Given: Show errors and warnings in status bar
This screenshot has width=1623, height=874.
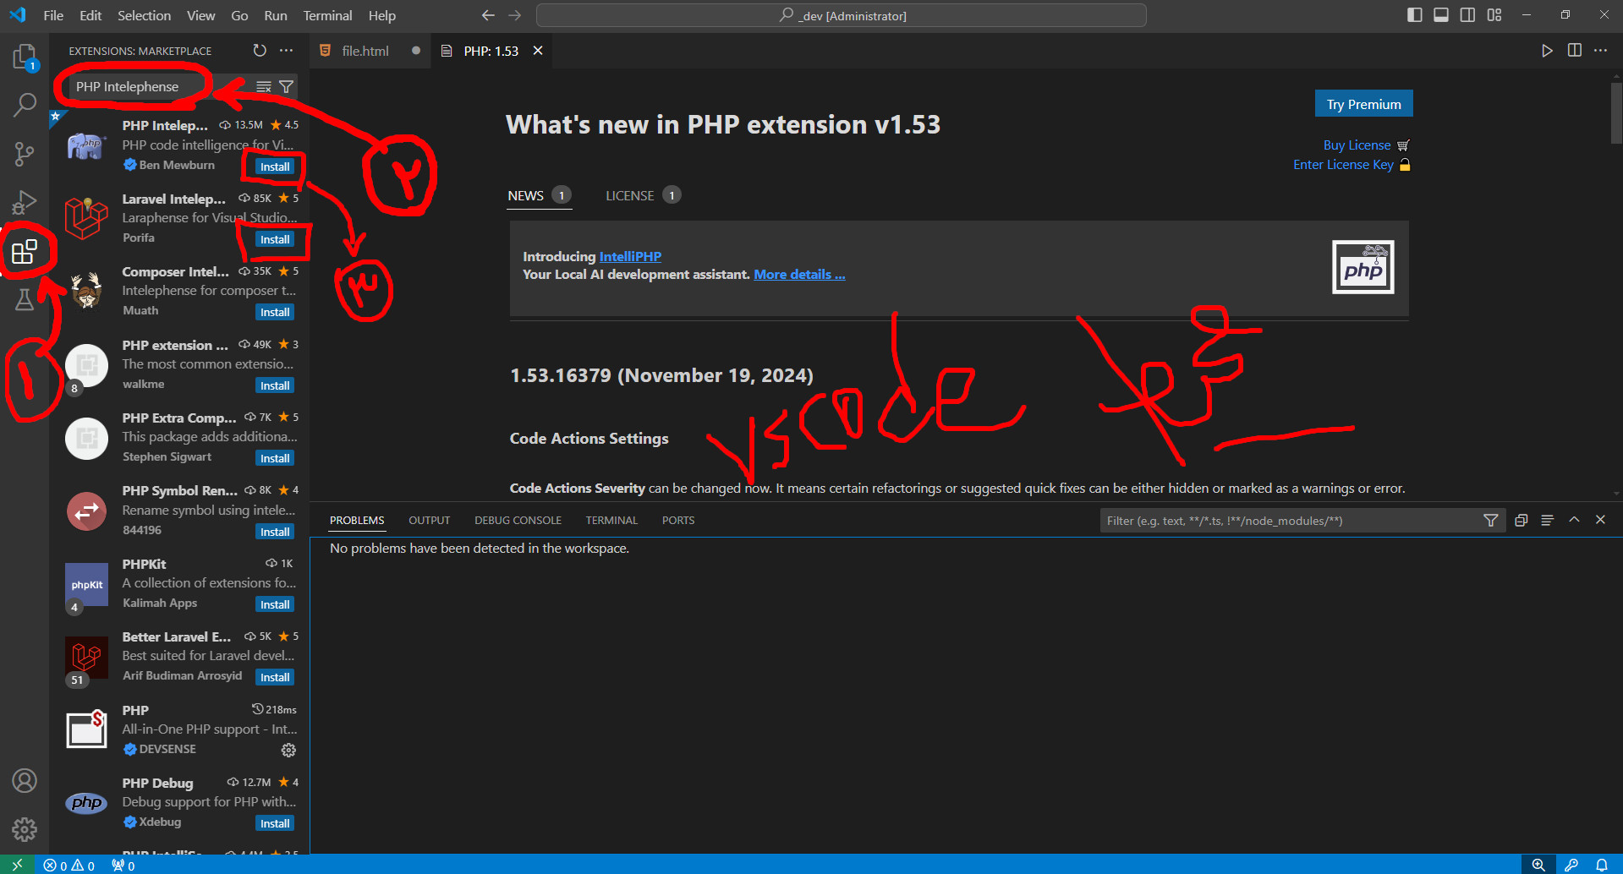Looking at the screenshot, I should [69, 866].
